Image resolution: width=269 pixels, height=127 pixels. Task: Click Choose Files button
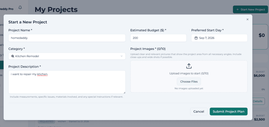[x=189, y=81]
